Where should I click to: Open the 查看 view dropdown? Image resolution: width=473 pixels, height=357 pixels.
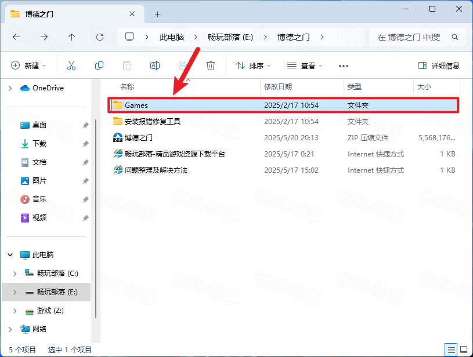pos(305,65)
